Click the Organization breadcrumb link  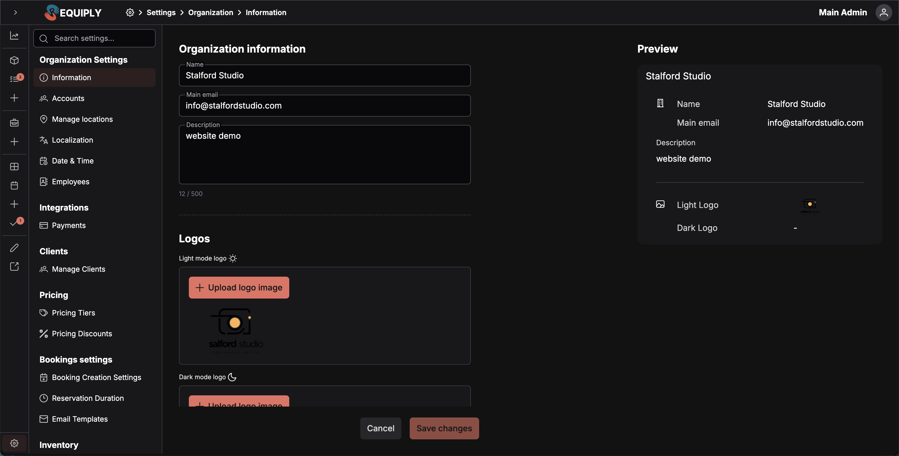[x=210, y=12]
